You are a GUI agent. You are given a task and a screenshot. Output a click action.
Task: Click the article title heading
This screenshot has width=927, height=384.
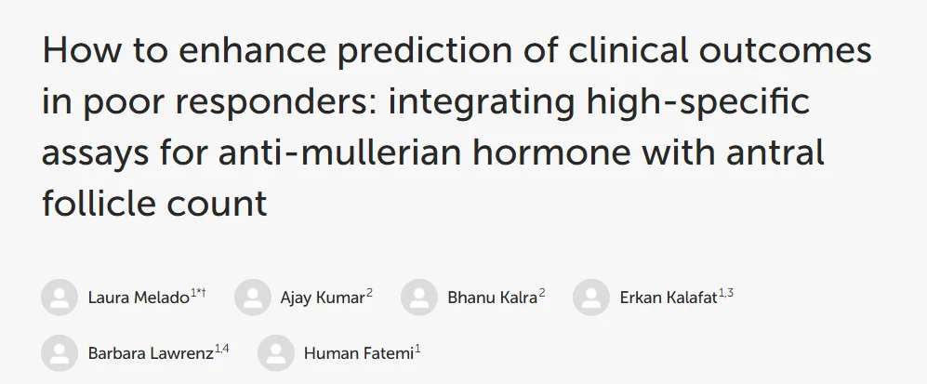tap(456, 127)
